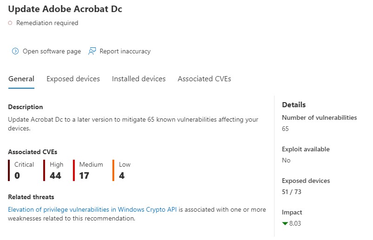Image resolution: width=373 pixels, height=240 pixels.
Task: Click the green Impact down-triangle icon
Action: pyautogui.click(x=285, y=223)
